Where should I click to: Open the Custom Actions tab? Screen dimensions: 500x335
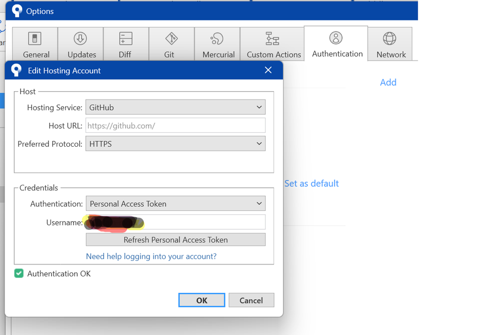pos(273,44)
